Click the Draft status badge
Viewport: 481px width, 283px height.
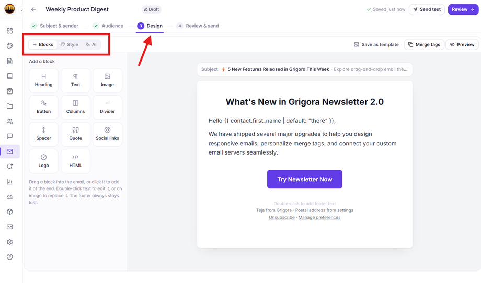[x=152, y=9]
